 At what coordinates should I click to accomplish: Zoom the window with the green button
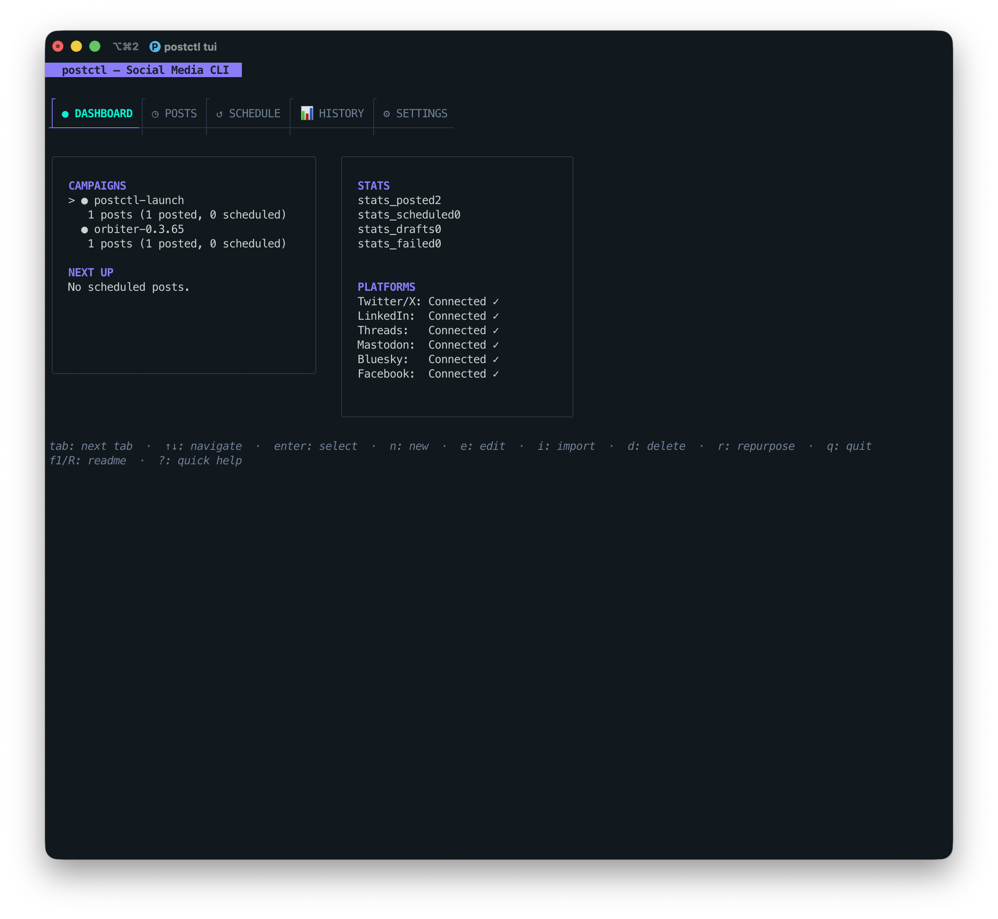coord(95,46)
